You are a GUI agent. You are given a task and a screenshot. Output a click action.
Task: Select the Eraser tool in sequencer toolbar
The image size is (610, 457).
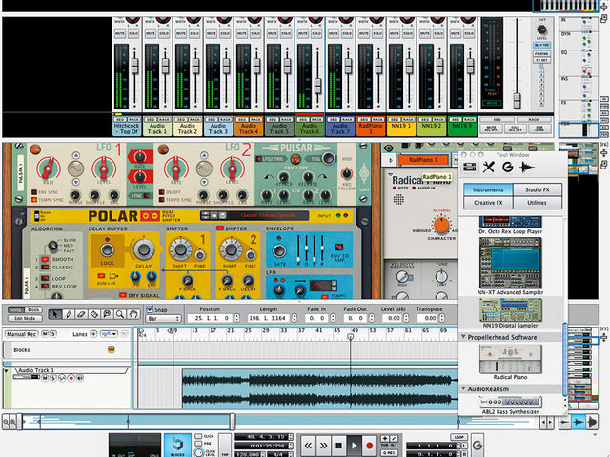pos(81,314)
